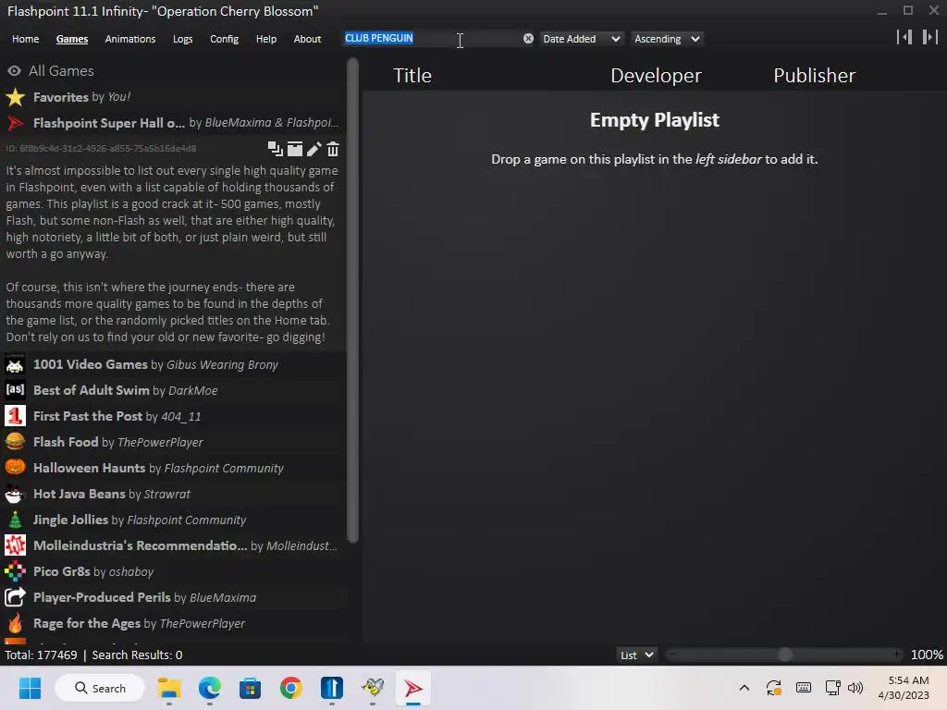Click the Player-Produced Perils share icon
Image resolution: width=947 pixels, height=710 pixels.
pyautogui.click(x=15, y=597)
